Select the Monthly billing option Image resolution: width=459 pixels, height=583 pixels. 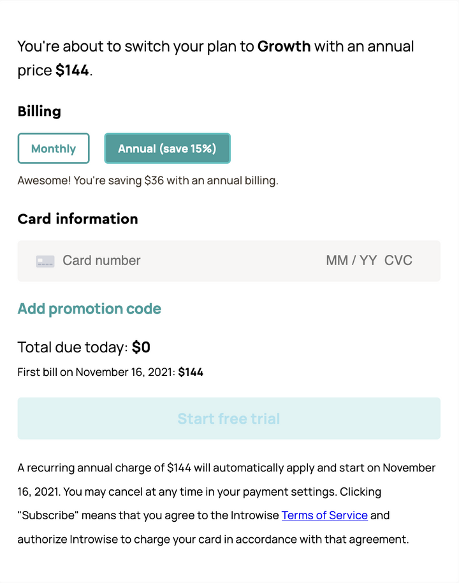(x=54, y=148)
